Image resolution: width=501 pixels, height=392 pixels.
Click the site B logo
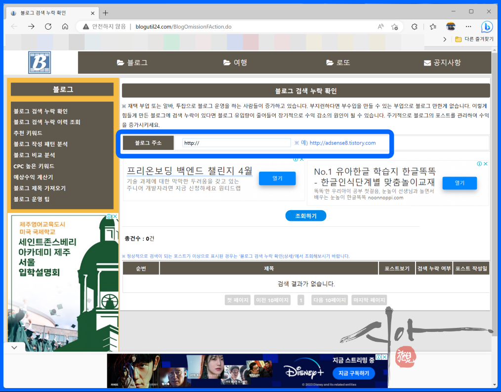(x=40, y=63)
